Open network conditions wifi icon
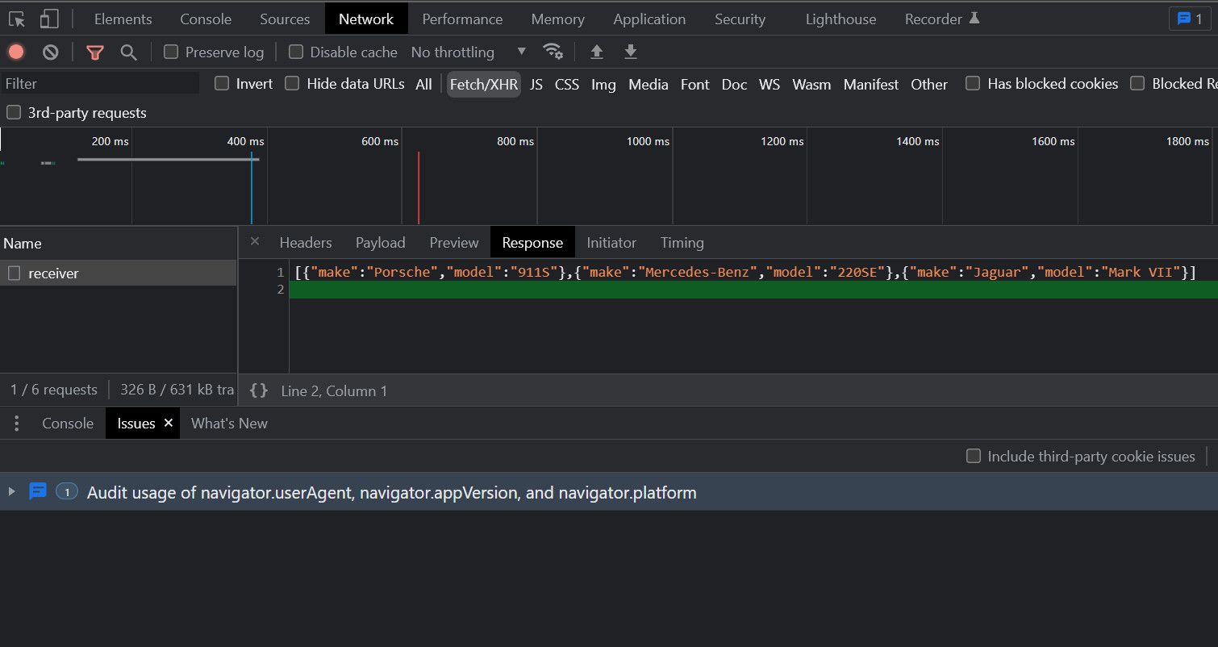The image size is (1218, 647). [x=553, y=52]
